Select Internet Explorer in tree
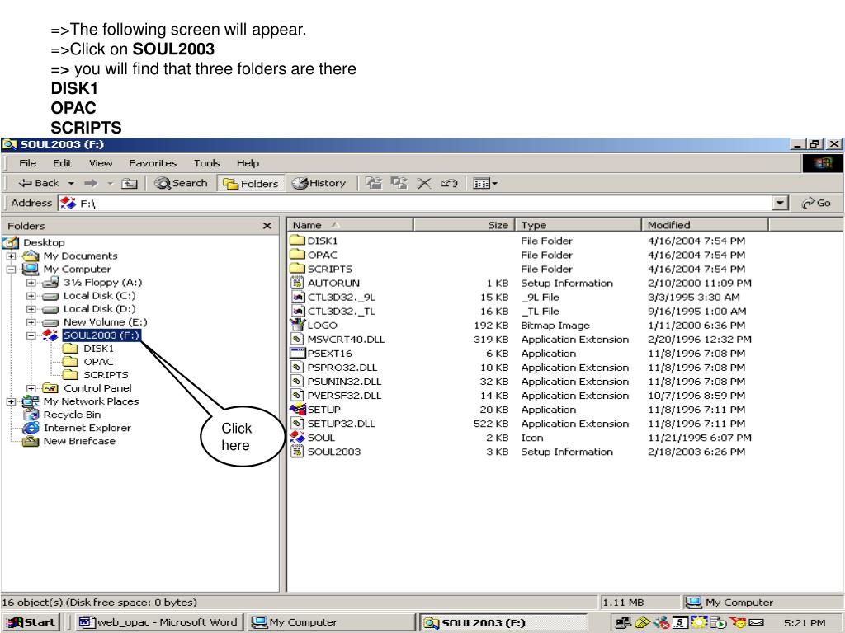Viewport: 845px width, 633px height. point(87,428)
